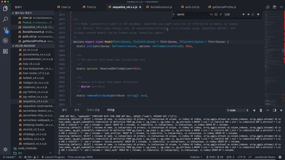Close the find widget
Image resolution: width=285 pixels, height=160 pixels.
pos(258,14)
